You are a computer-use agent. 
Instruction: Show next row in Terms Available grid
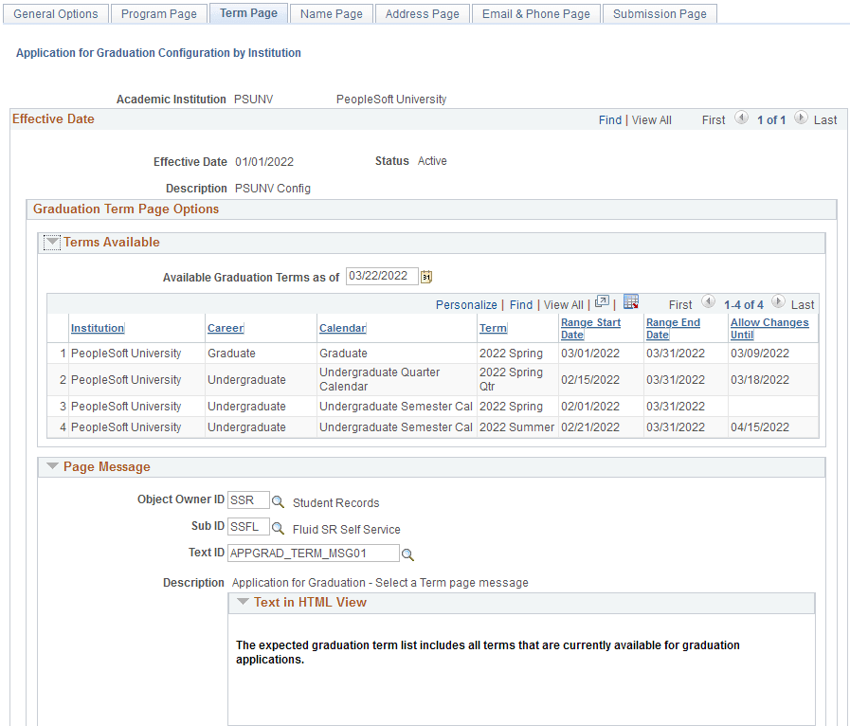(x=778, y=300)
